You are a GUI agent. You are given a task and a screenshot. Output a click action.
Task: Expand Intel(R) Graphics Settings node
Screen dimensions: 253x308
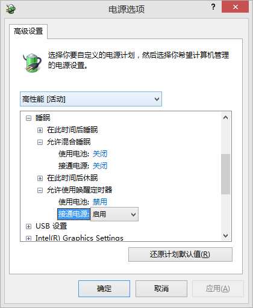[28, 238]
